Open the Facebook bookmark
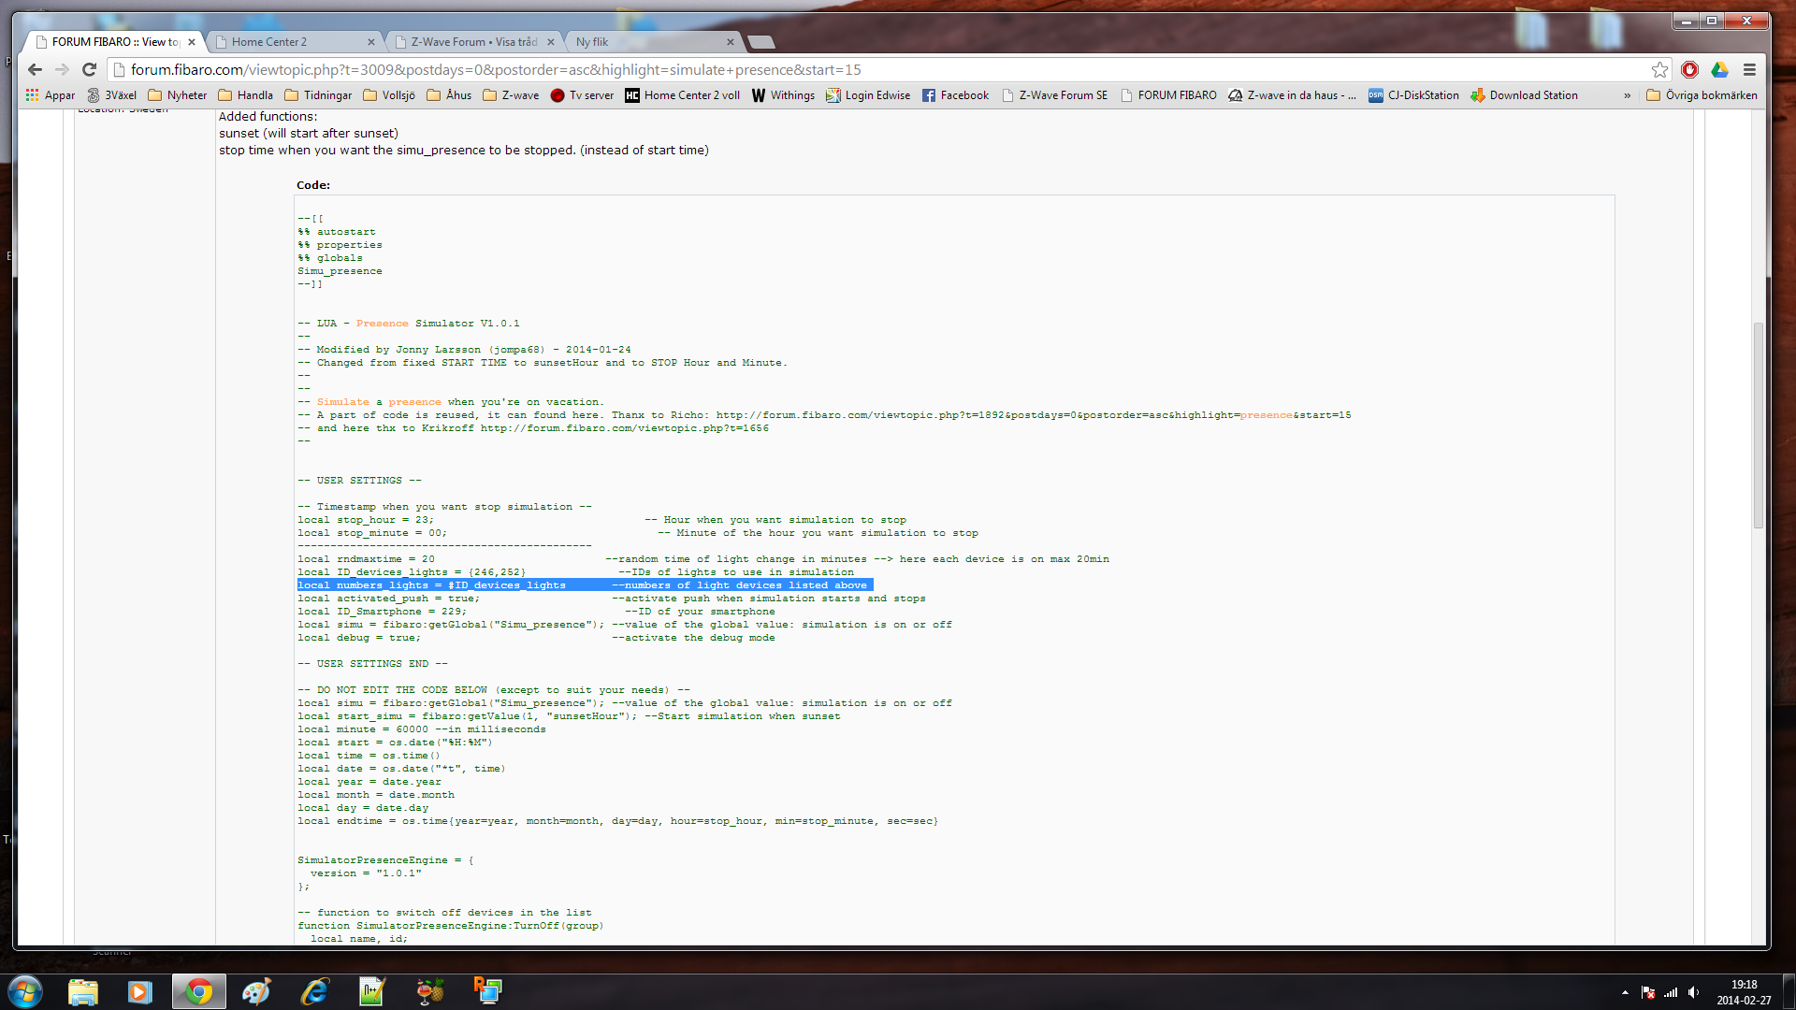The height and width of the screenshot is (1010, 1796). pos(955,95)
